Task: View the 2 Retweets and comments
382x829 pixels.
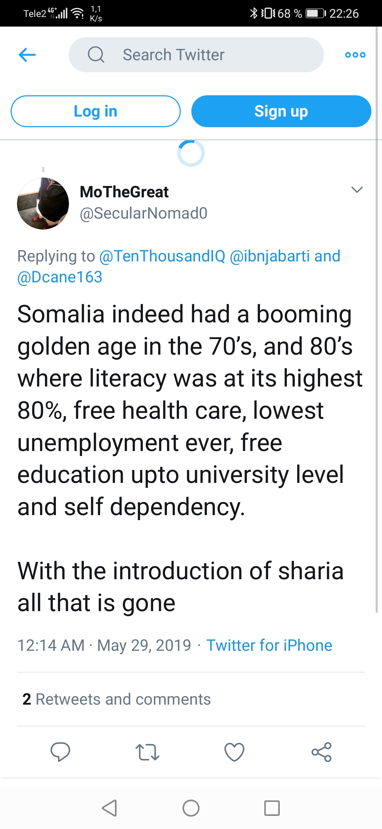Action: pyautogui.click(x=117, y=699)
